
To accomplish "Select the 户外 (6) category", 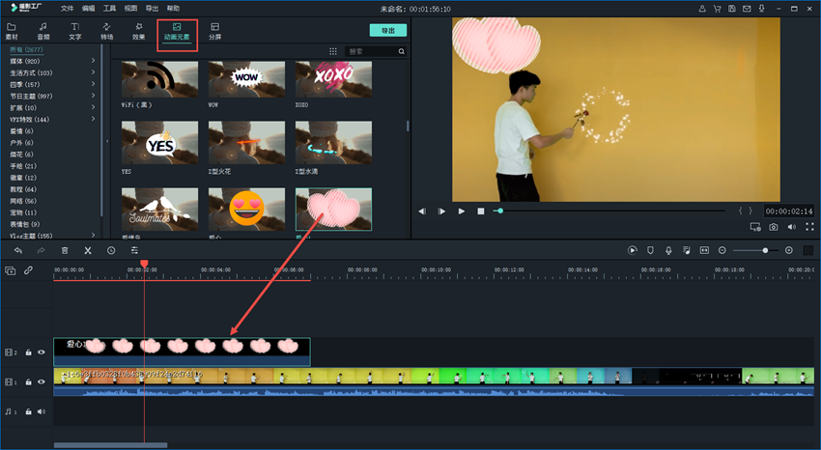I will click(x=21, y=142).
